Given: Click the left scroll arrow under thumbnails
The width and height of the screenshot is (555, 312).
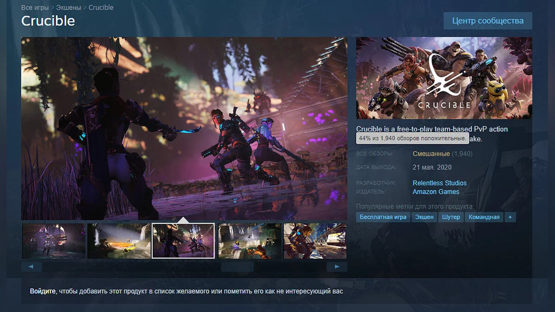Looking at the screenshot, I should tap(31, 267).
